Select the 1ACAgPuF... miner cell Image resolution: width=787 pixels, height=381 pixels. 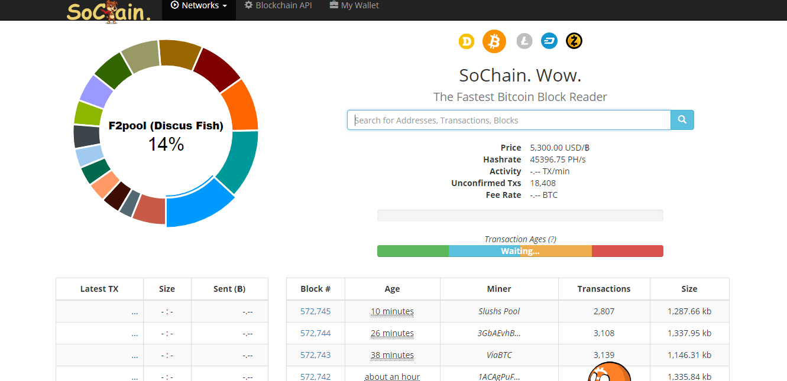point(499,375)
